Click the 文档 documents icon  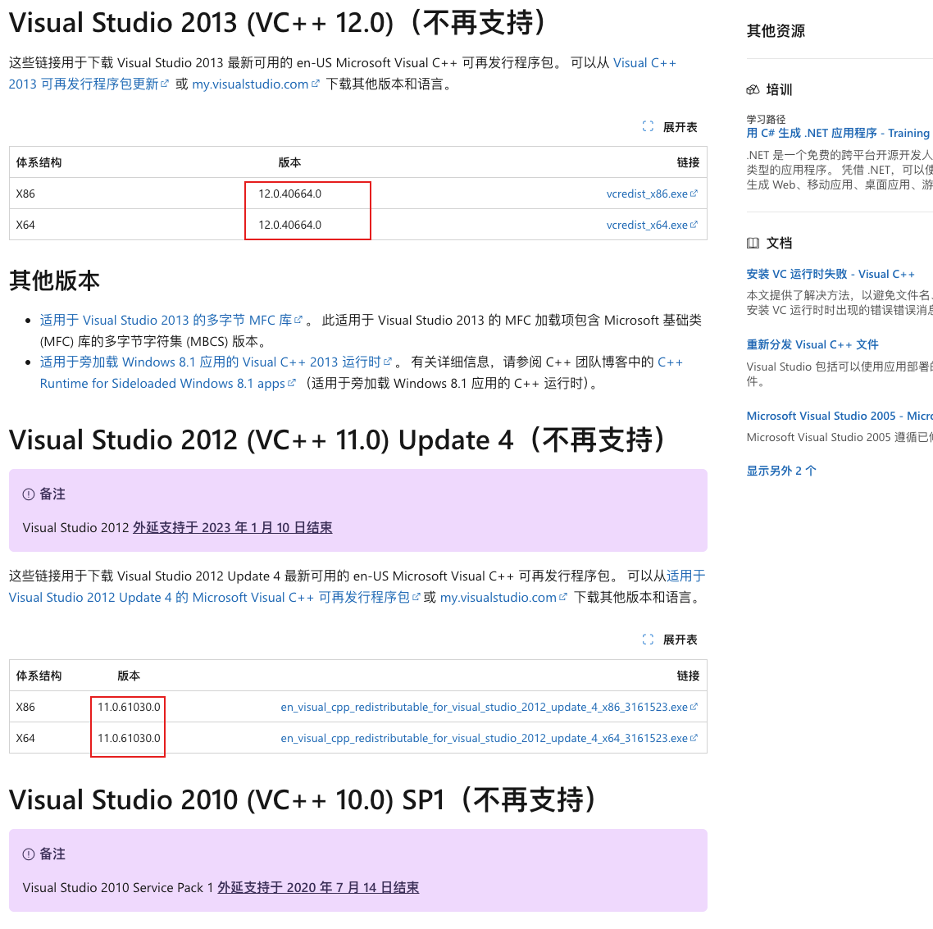pos(753,243)
